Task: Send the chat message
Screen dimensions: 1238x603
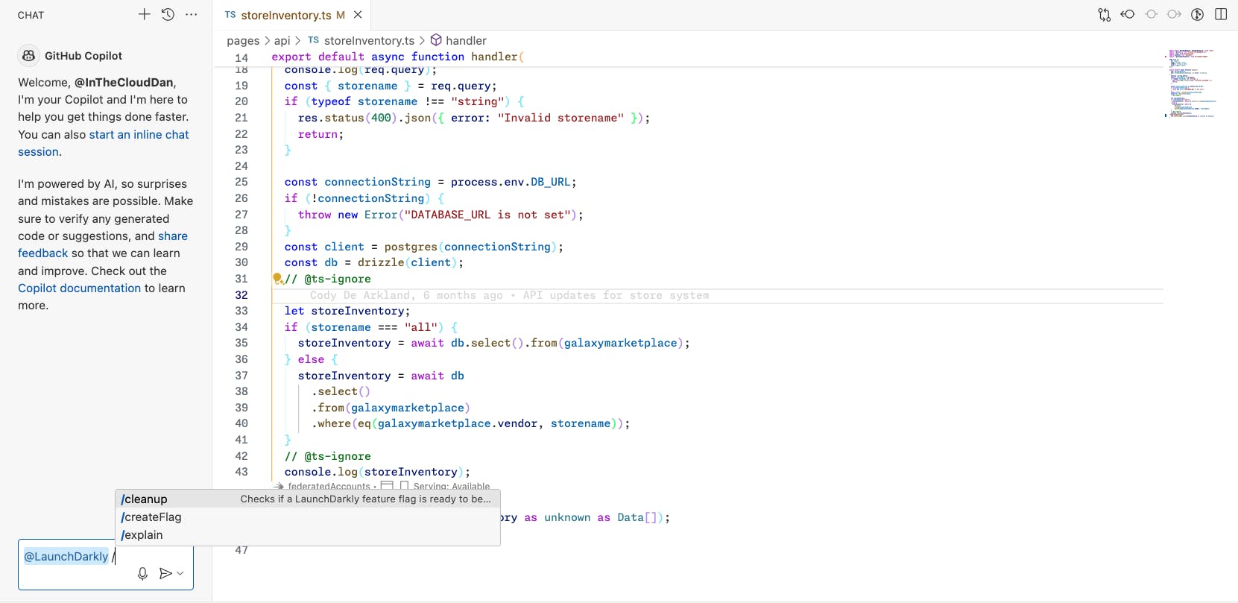Action: pos(165,573)
